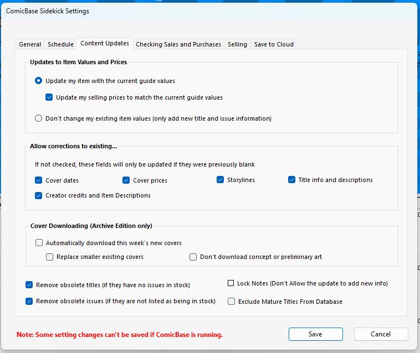
Task: Open the Schedule tab
Action: tap(60, 44)
